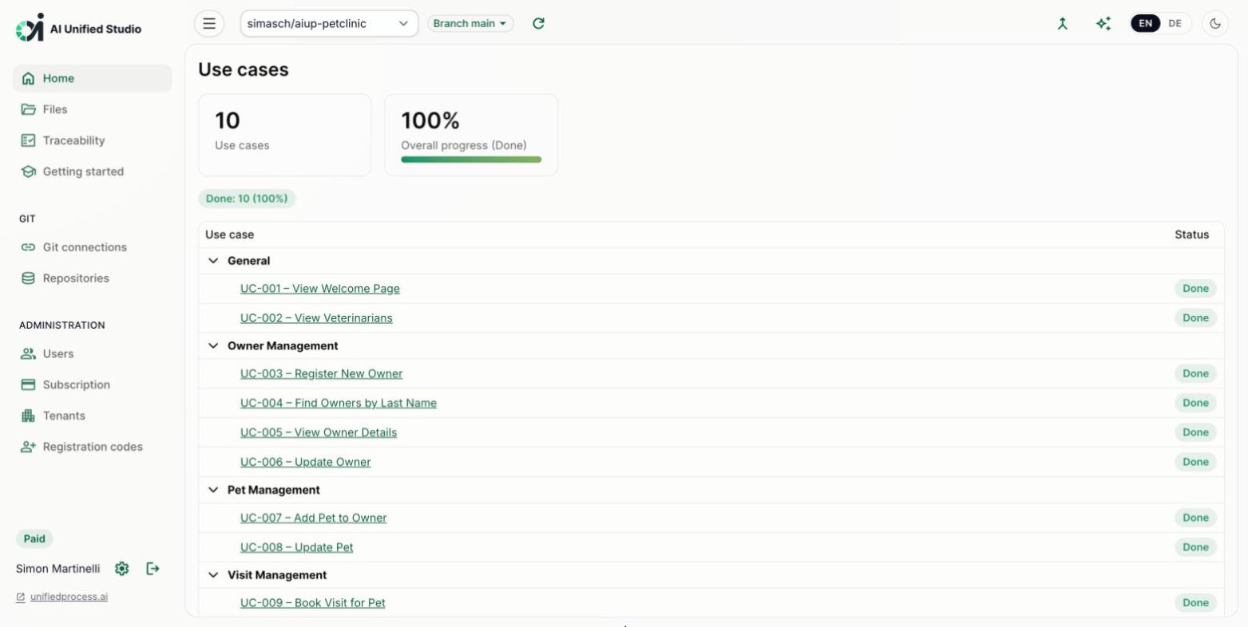Open UC-008 – Update Pet
The height and width of the screenshot is (627, 1248).
(297, 547)
